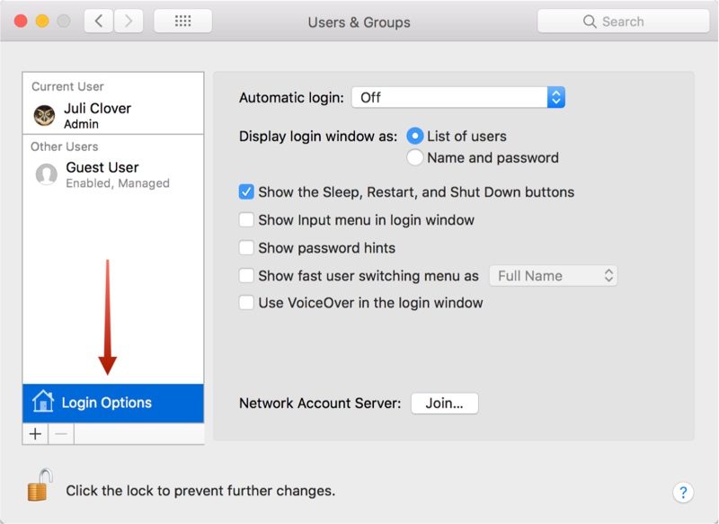Click the text 'Click the lock to prevent further changes.'
The height and width of the screenshot is (524, 719).
[x=200, y=491]
